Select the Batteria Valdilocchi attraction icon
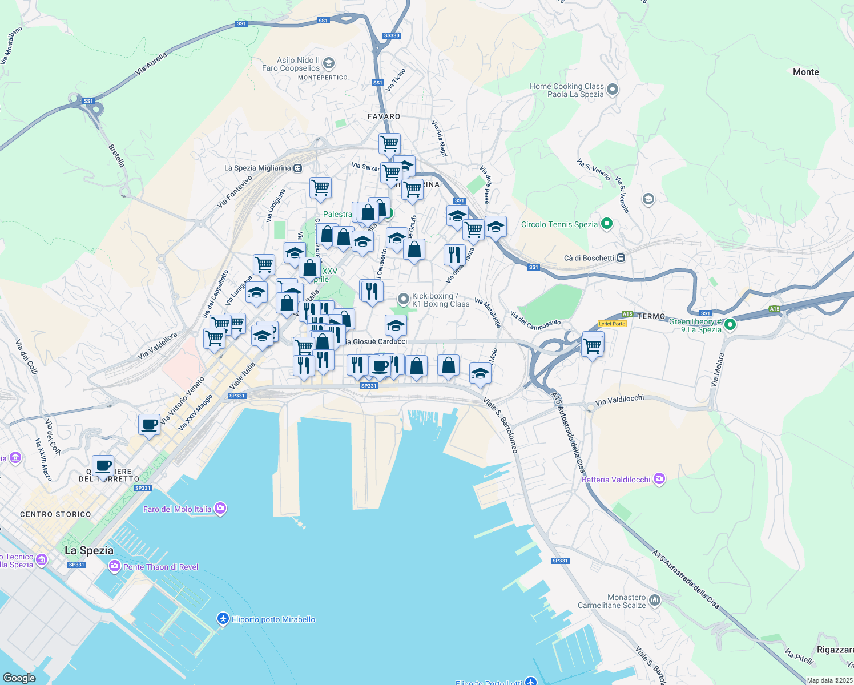Screen dimensions: 854x685 click(x=659, y=479)
